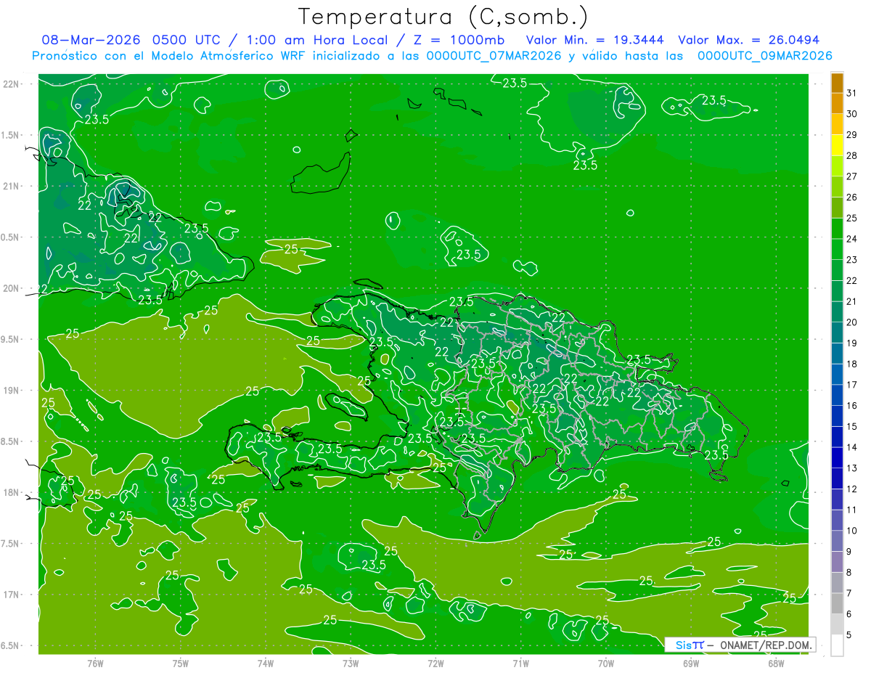Click the '27' label on the color scale
This screenshot has height=673, width=871.
pos(851,176)
